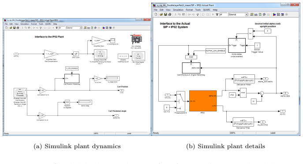Click Save icon in IP02 window
This screenshot has height=164, width=303.
14,28
